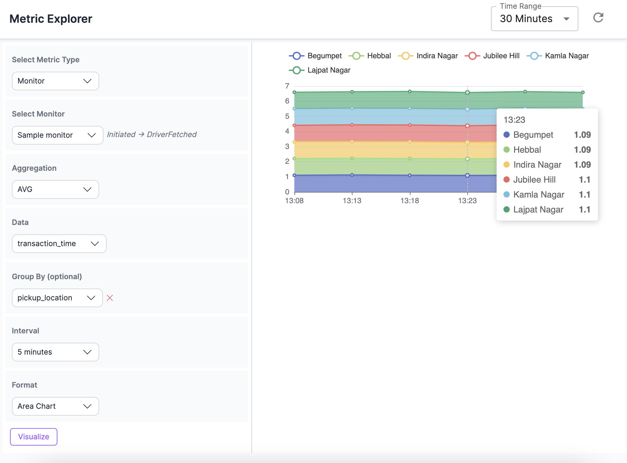Open the pickup_location group by dropdown

coord(57,298)
